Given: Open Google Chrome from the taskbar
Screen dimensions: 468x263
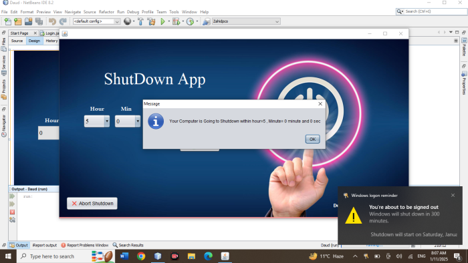Looking at the screenshot, I should click(x=141, y=256).
